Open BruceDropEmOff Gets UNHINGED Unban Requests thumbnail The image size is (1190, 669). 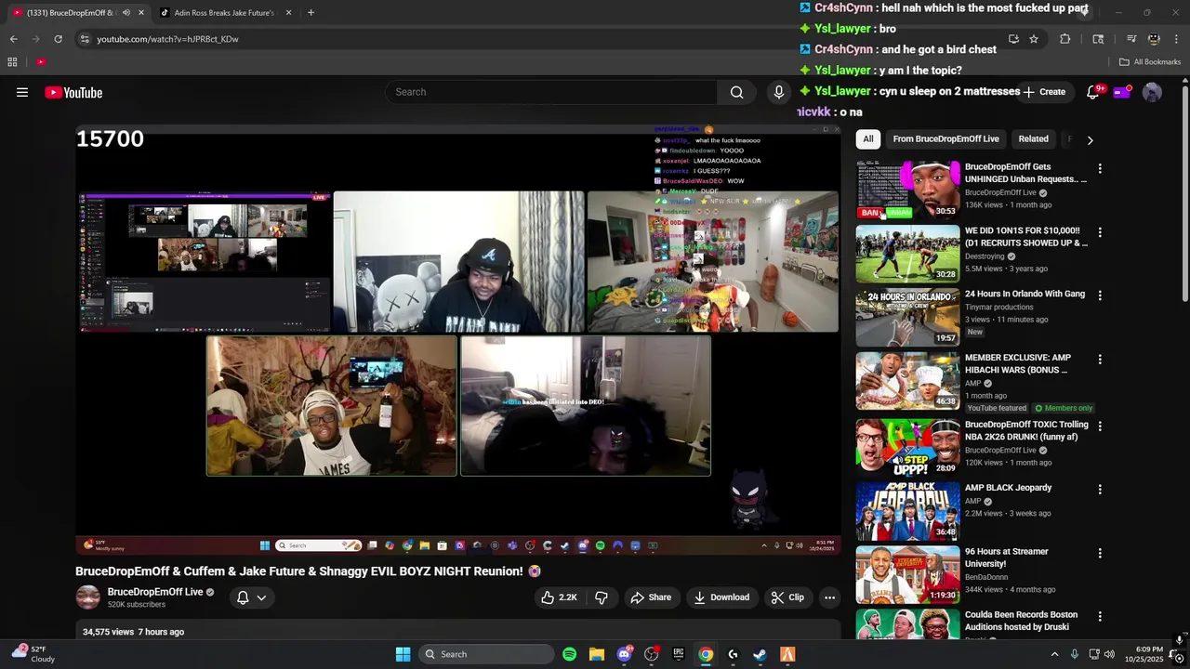[907, 190]
